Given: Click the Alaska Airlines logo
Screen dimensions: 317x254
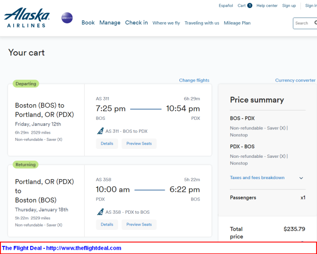Looking at the screenshot, I should pyautogui.click(x=26, y=18).
